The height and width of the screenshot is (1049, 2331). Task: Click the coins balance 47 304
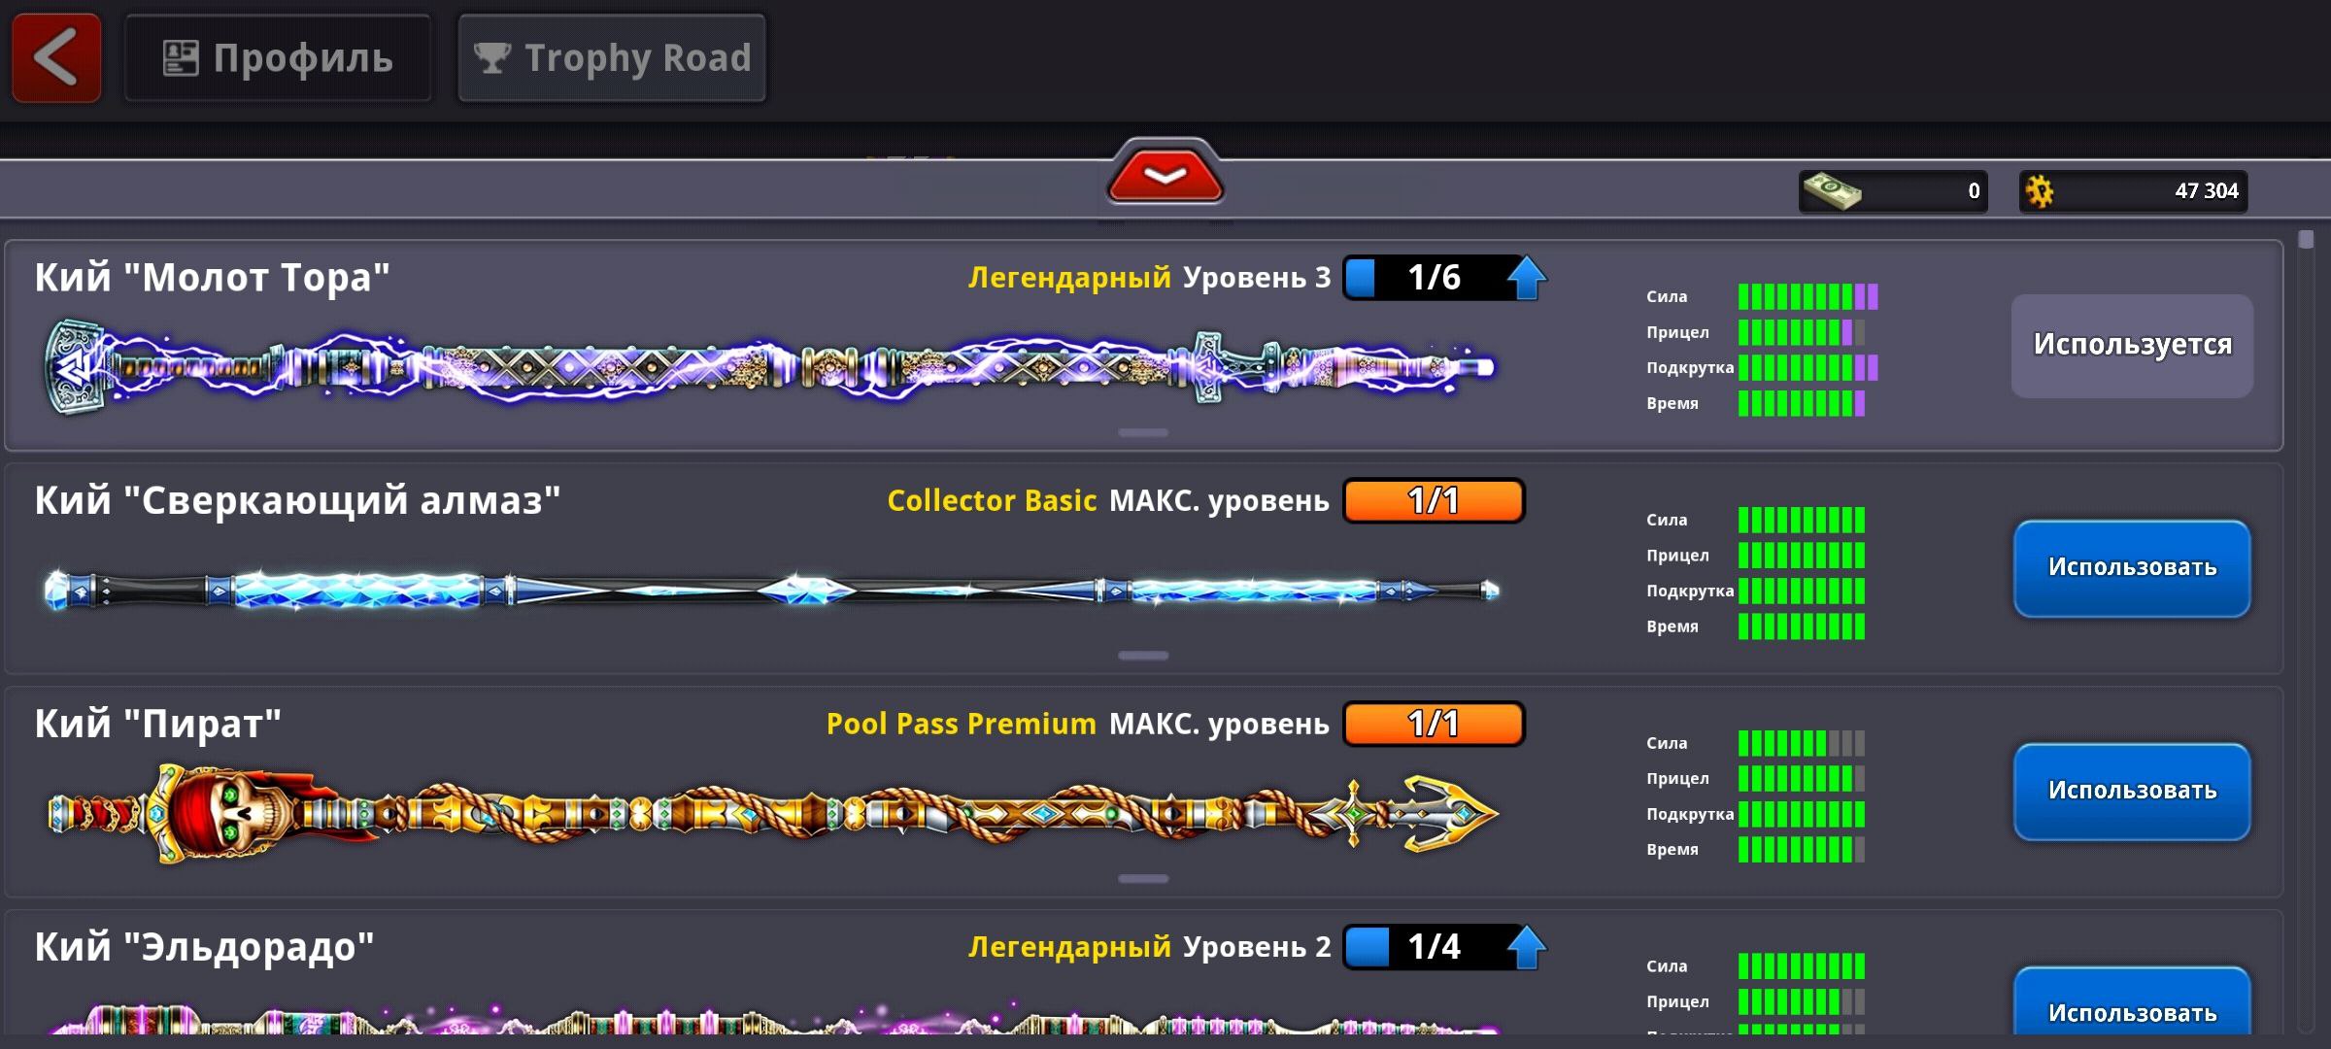2134,190
